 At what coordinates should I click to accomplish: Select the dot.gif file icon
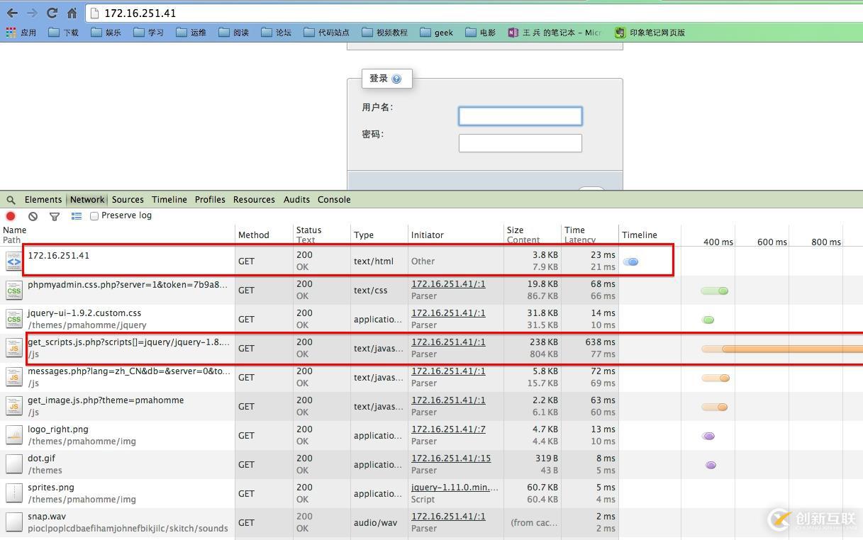pos(14,464)
